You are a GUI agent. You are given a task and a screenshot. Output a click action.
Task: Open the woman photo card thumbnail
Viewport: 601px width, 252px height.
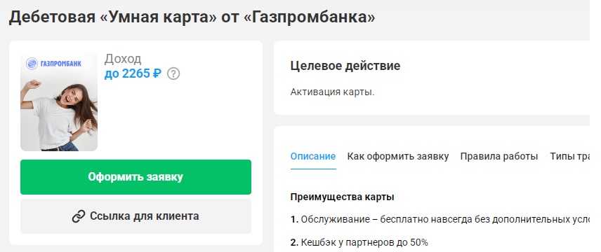[59, 101]
